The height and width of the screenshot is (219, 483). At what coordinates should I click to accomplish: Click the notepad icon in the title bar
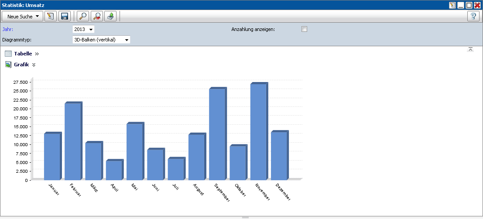click(452, 5)
